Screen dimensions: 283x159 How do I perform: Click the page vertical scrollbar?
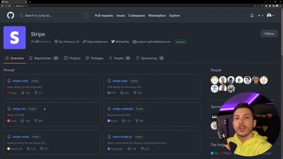tap(282, 83)
